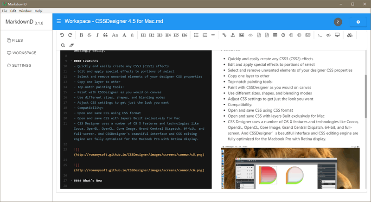The height and width of the screenshot is (202, 371).
Task: Click the CSSDesigner screenshot in preview
Action: click(x=290, y=167)
